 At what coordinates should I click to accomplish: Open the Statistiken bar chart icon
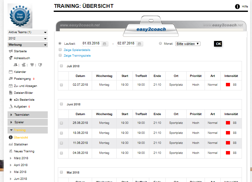pyautogui.click(x=11, y=144)
